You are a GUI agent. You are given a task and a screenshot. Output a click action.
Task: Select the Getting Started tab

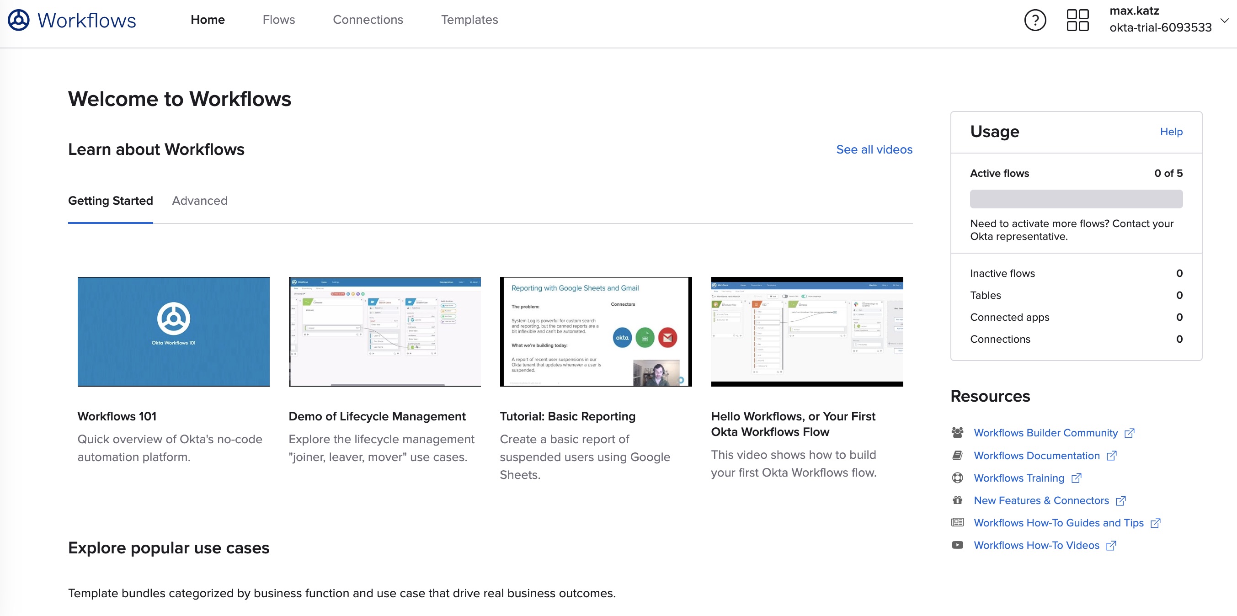point(111,201)
